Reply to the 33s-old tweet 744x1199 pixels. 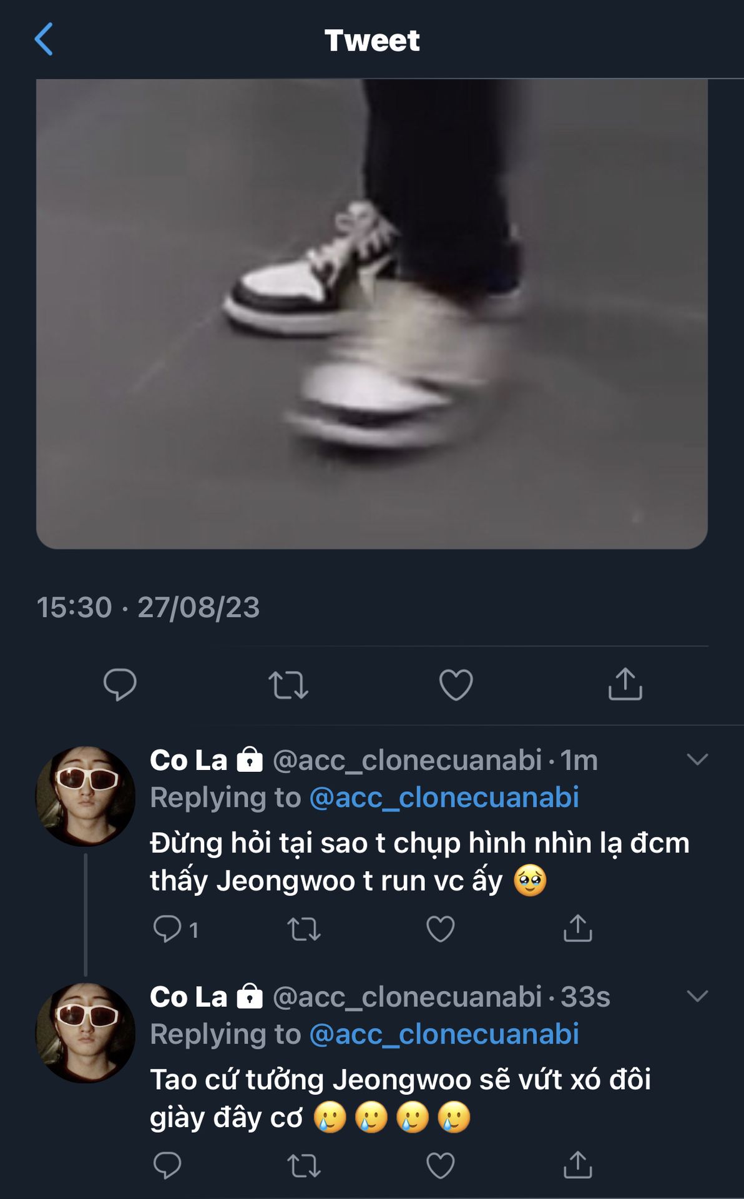click(x=167, y=1165)
